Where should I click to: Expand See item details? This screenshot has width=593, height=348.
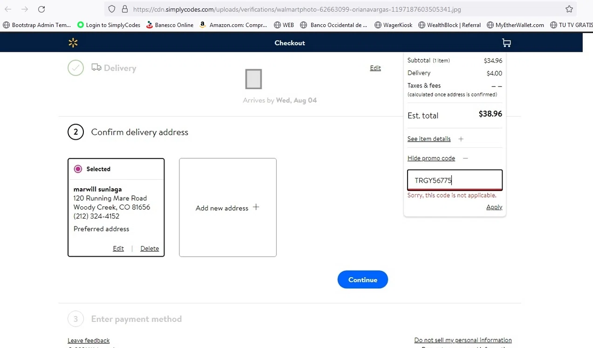point(429,139)
